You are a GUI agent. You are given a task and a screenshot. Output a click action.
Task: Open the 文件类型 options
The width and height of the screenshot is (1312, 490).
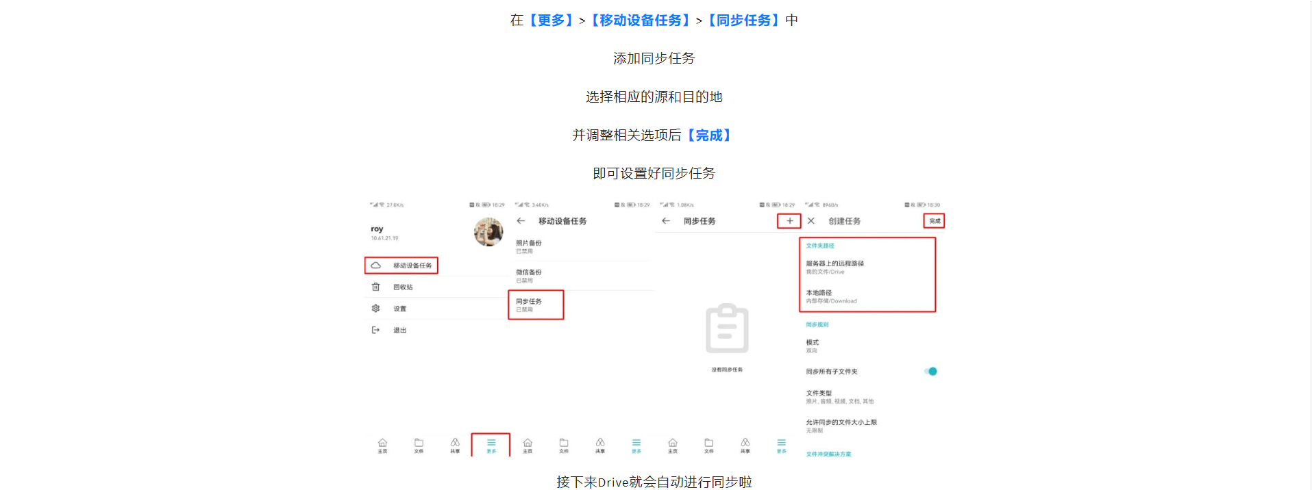pos(839,397)
